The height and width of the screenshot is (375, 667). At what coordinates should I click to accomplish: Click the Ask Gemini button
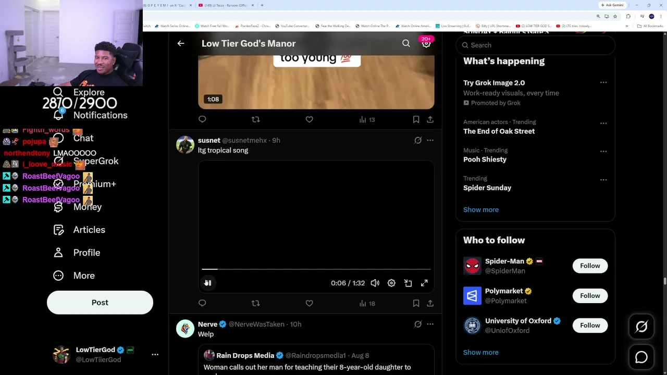coord(612,5)
